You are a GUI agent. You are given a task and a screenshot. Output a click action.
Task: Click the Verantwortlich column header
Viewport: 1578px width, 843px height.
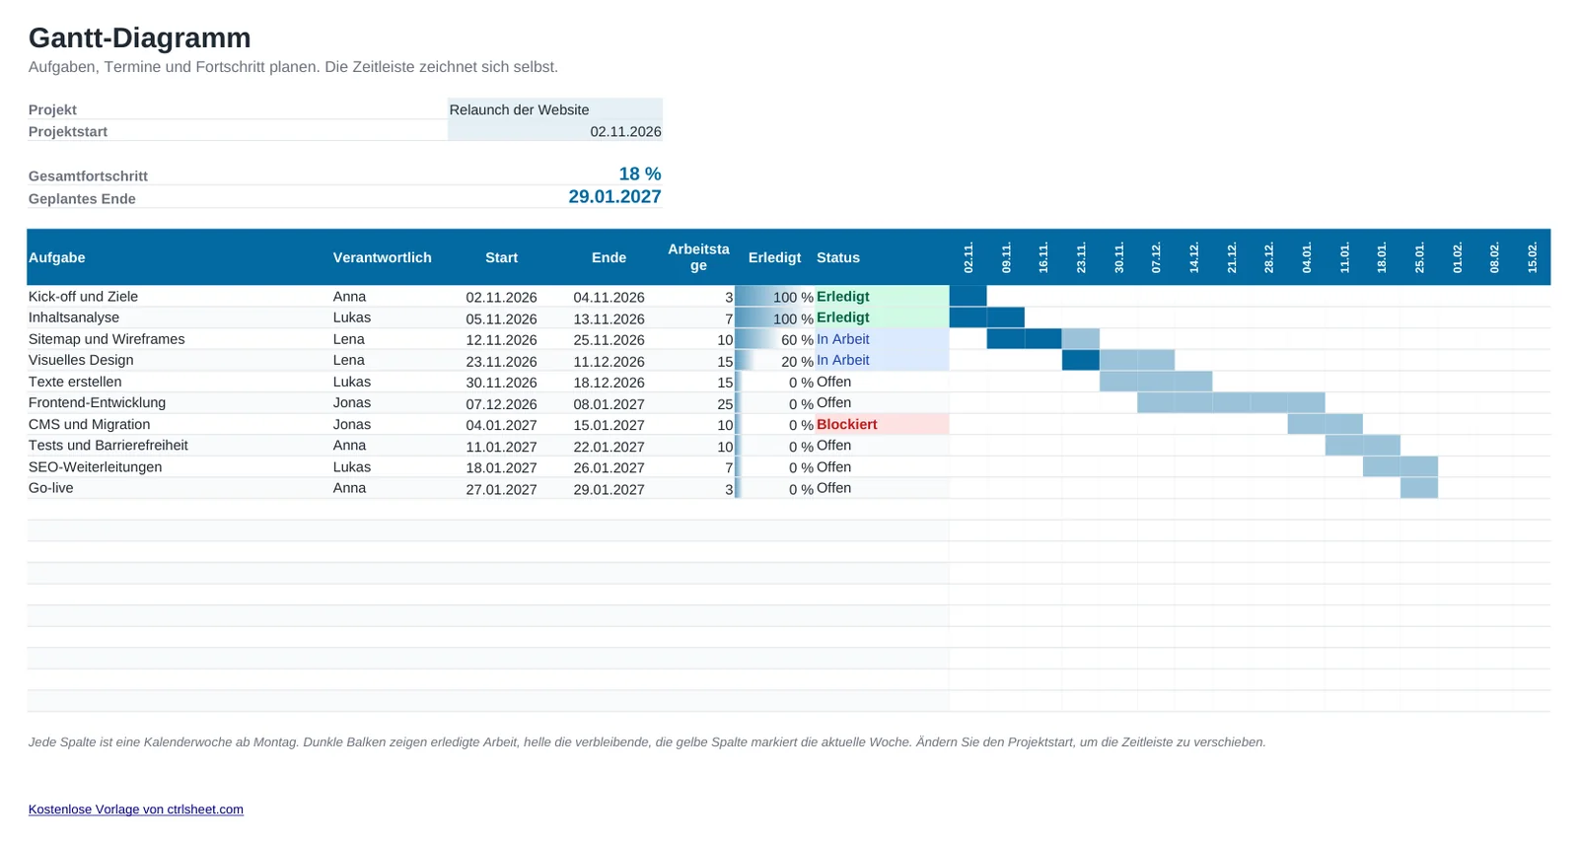tap(383, 257)
